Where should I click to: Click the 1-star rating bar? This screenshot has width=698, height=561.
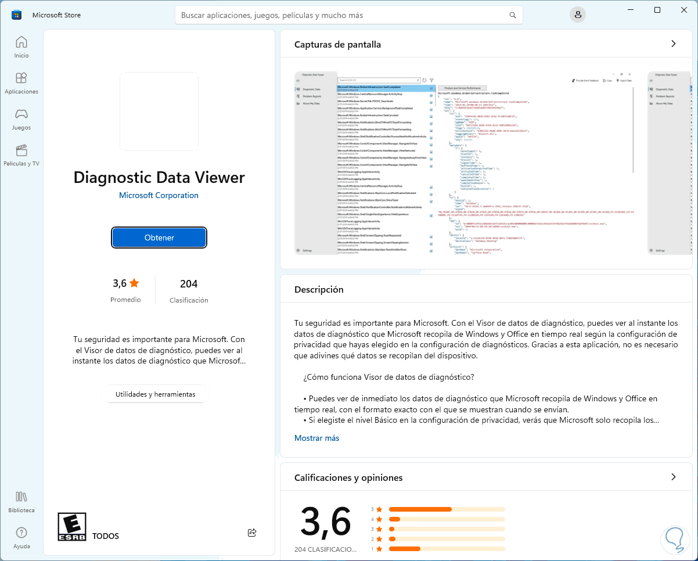[447, 549]
